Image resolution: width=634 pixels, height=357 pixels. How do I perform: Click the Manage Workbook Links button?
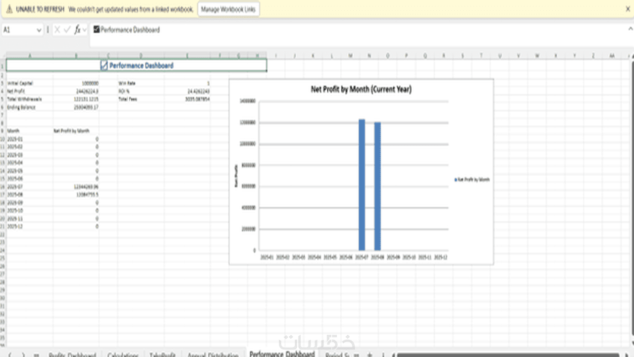tap(228, 9)
